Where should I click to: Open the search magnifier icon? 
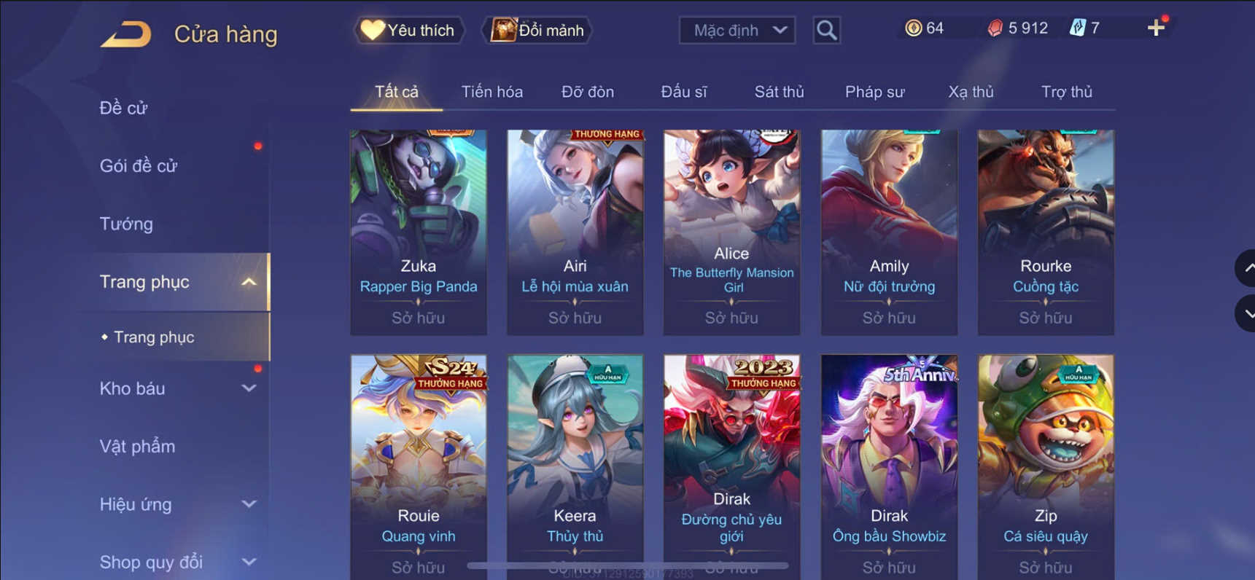826,31
